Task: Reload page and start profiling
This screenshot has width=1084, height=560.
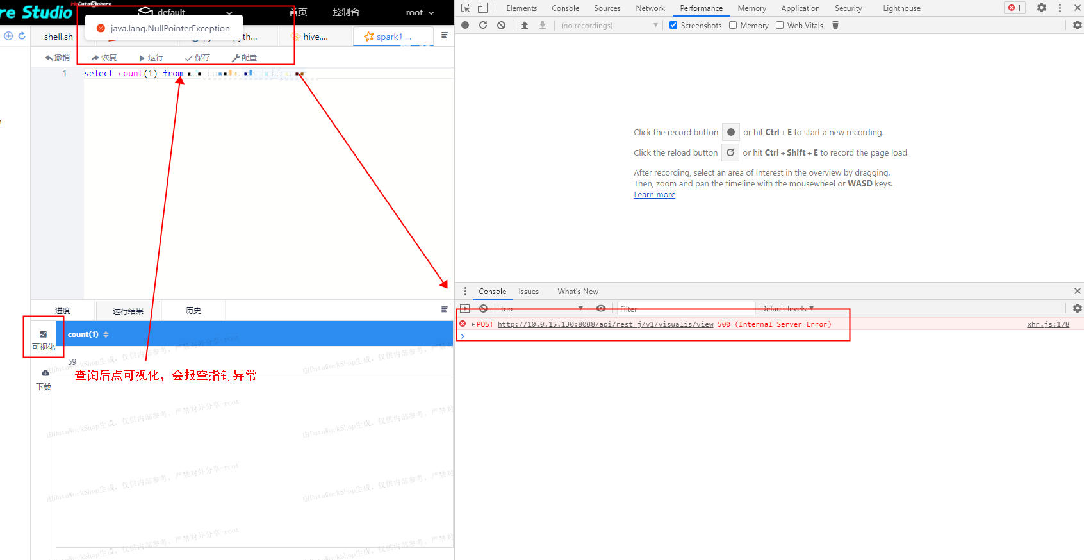Action: pyautogui.click(x=483, y=25)
